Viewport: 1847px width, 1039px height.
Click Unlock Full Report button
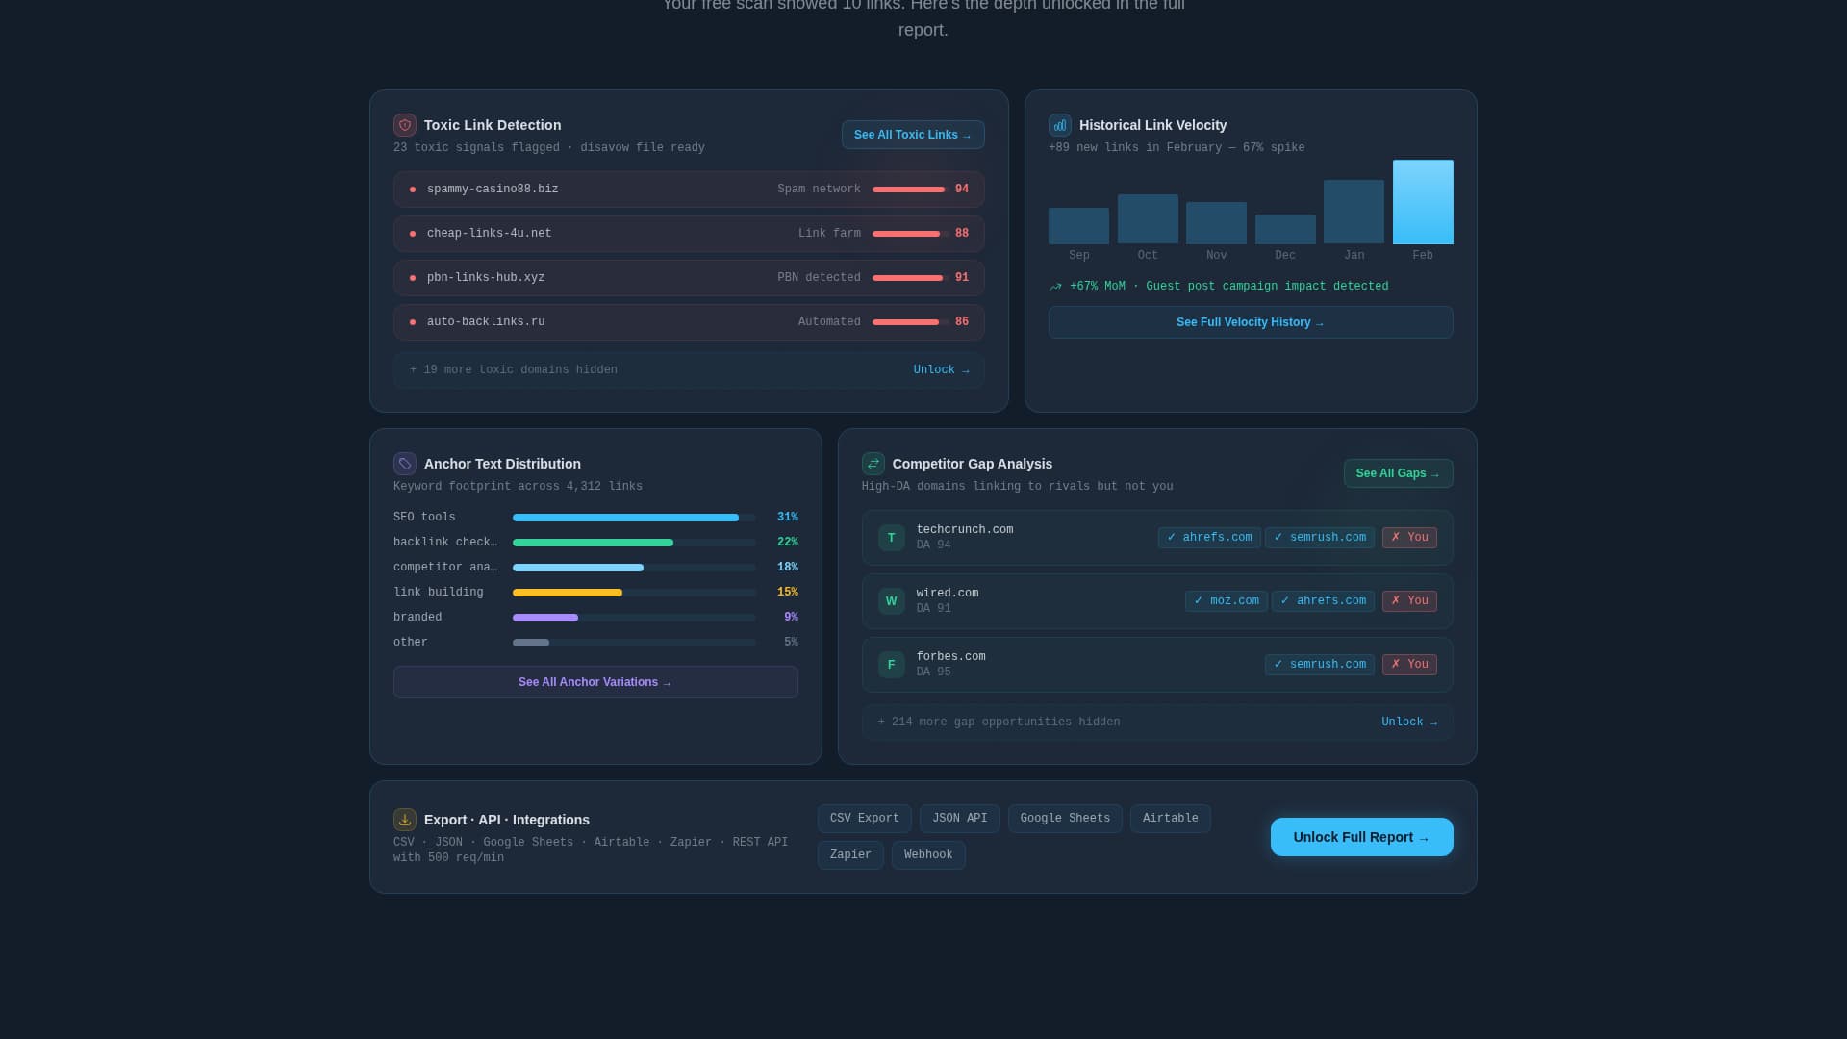[1361, 837]
